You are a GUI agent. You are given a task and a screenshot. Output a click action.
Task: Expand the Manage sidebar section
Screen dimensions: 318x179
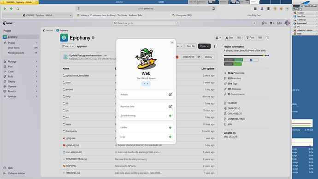pos(21,61)
